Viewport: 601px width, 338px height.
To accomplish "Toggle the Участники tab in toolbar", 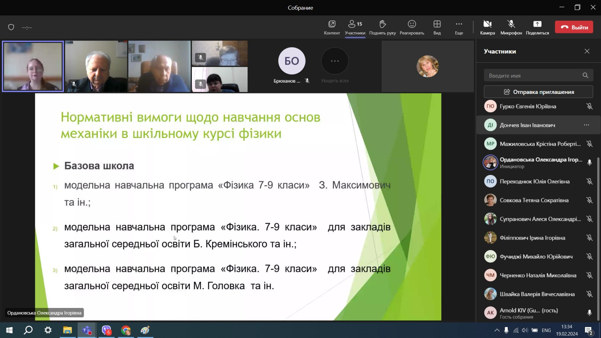I will 355,27.
